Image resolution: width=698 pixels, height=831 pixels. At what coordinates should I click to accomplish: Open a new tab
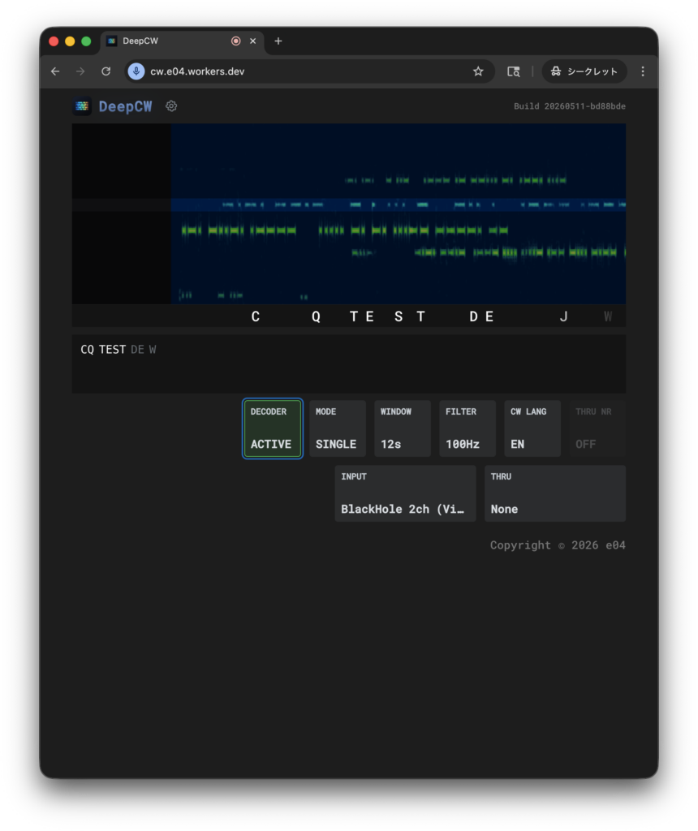(278, 41)
